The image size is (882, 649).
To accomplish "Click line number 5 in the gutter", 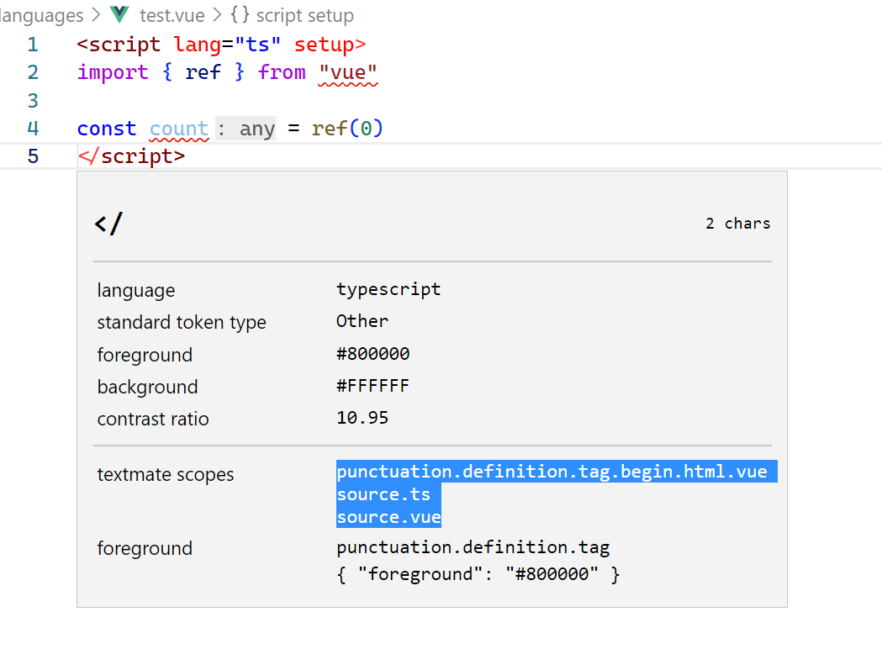I will (32, 156).
